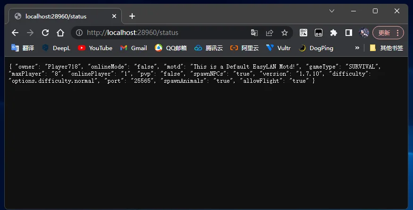This screenshot has width=413, height=210.
Task: Click the profile avatar picture
Action: coord(364,33)
